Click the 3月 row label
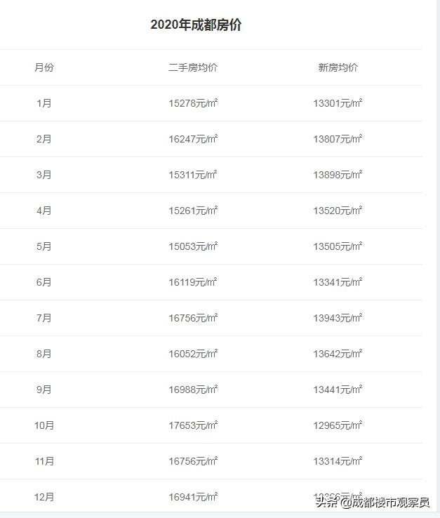 tap(44, 175)
